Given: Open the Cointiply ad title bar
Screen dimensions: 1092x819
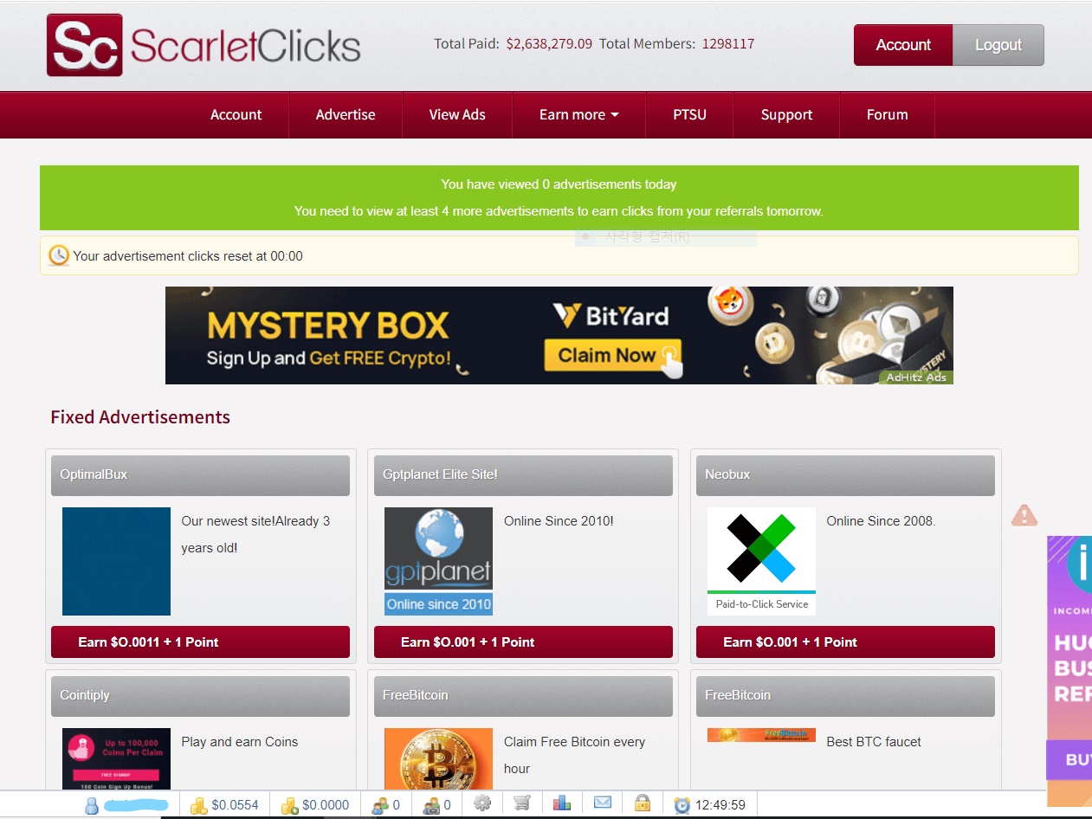Looking at the screenshot, I should [x=200, y=696].
